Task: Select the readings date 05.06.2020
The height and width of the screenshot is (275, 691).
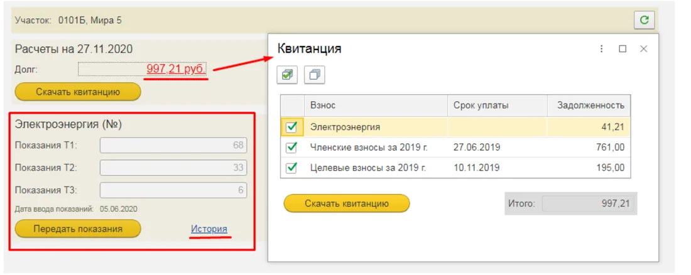Action: click(x=119, y=209)
